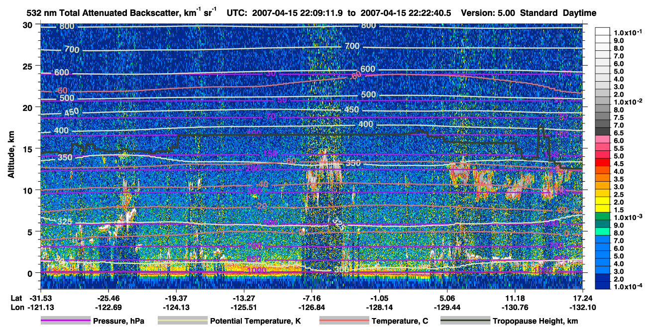
Task: Click the 'Tropopause Height, km' legend label
Action: pos(536,321)
